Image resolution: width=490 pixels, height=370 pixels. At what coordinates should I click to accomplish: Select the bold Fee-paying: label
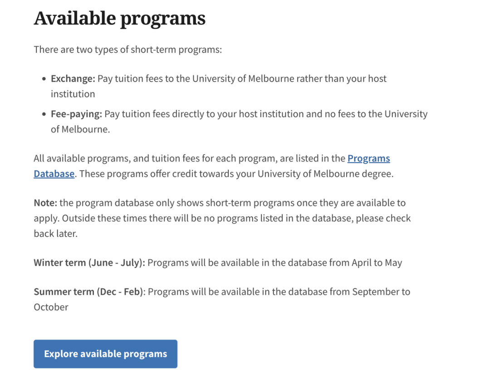point(77,114)
